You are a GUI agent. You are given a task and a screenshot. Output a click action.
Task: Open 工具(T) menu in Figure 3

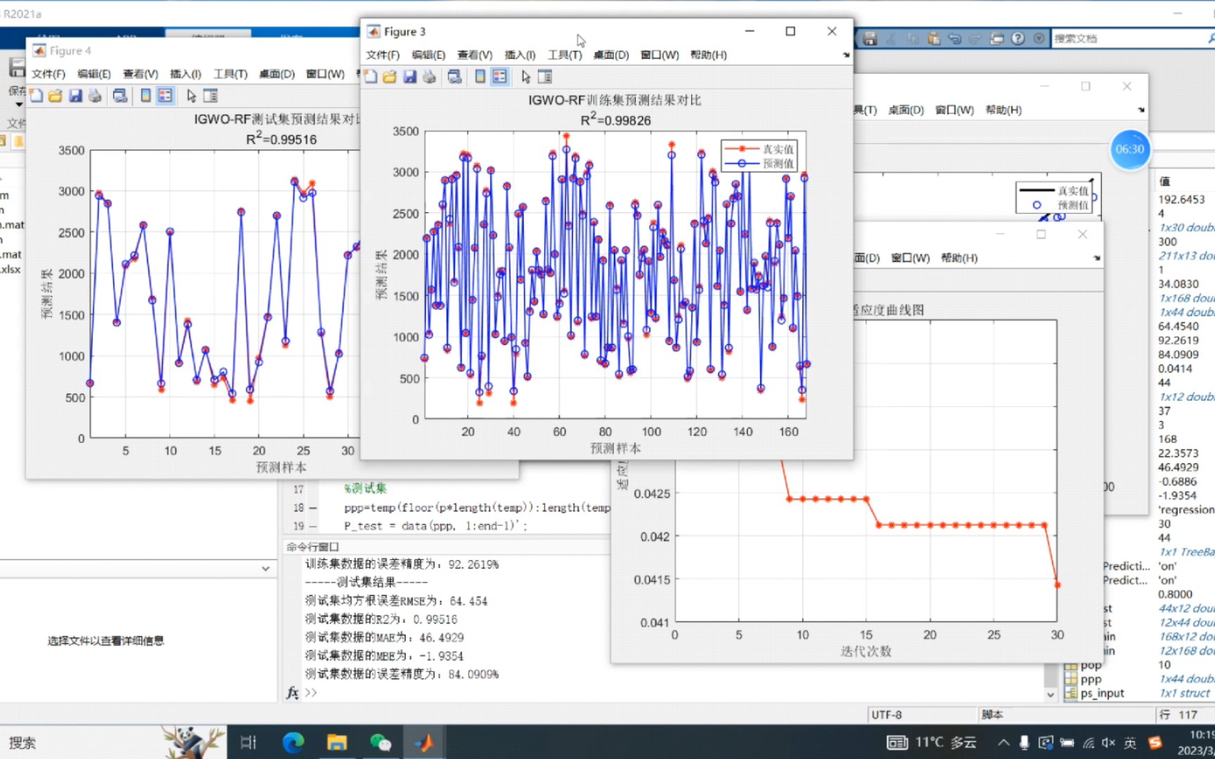click(x=565, y=55)
